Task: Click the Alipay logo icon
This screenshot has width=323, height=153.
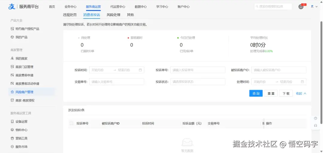Action: [x=12, y=7]
